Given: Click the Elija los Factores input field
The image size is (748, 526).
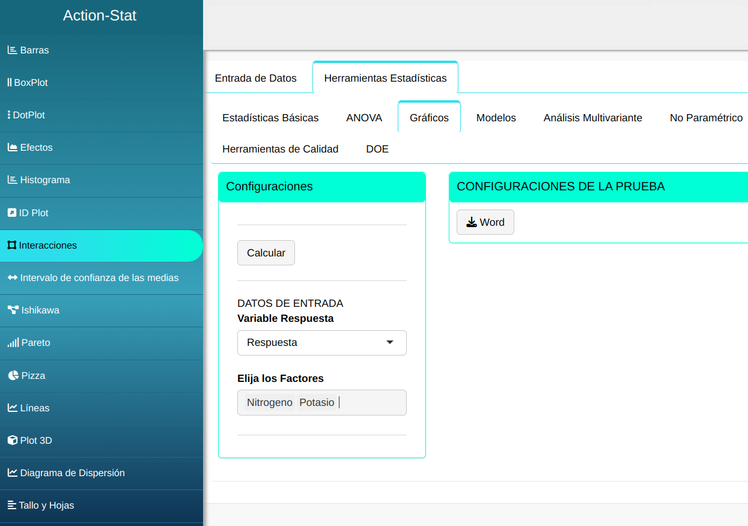Looking at the screenshot, I should (x=369, y=403).
